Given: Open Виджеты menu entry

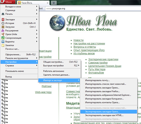Looking at the screenshot, I should (19, 42).
